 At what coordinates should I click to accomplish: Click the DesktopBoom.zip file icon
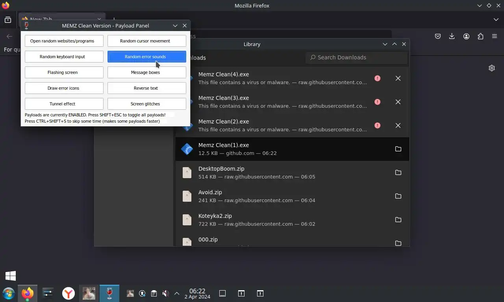(x=187, y=173)
